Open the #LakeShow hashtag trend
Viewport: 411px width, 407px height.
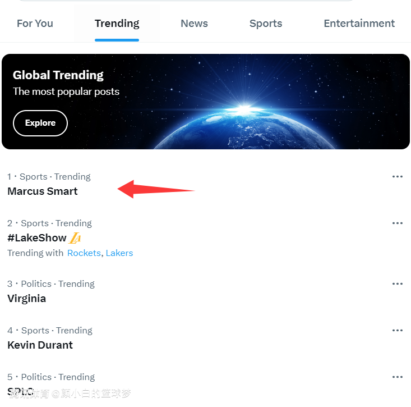[37, 238]
